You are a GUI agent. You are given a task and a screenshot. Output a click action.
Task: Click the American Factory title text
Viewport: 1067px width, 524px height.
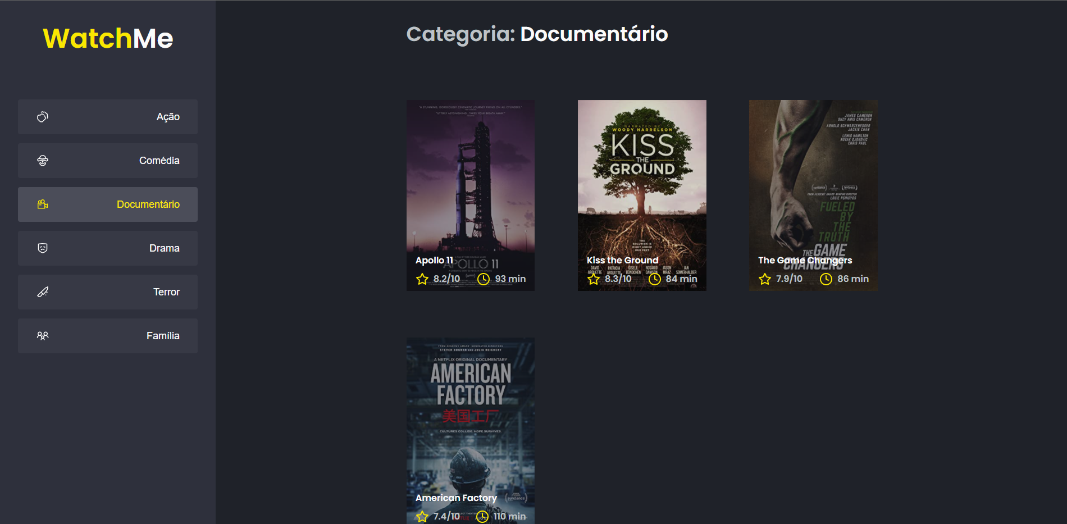pyautogui.click(x=456, y=498)
